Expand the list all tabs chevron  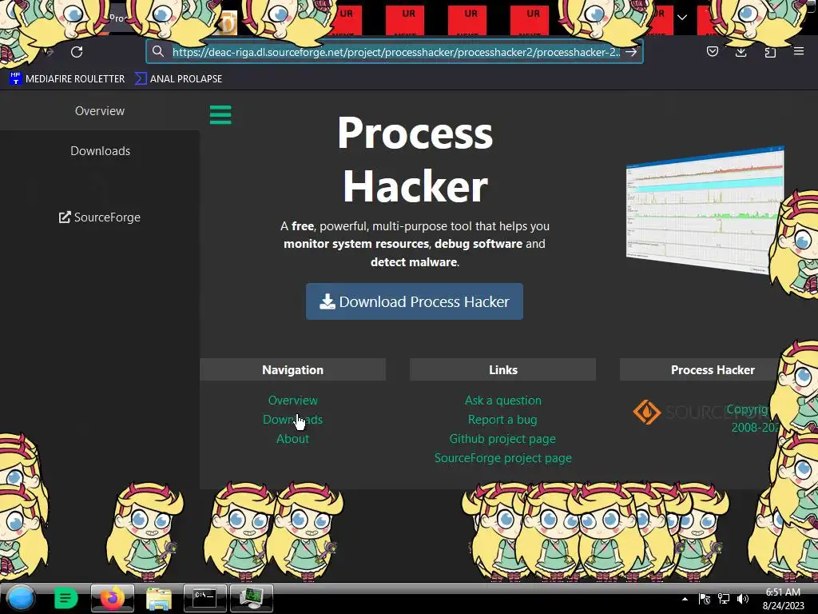pyautogui.click(x=682, y=18)
